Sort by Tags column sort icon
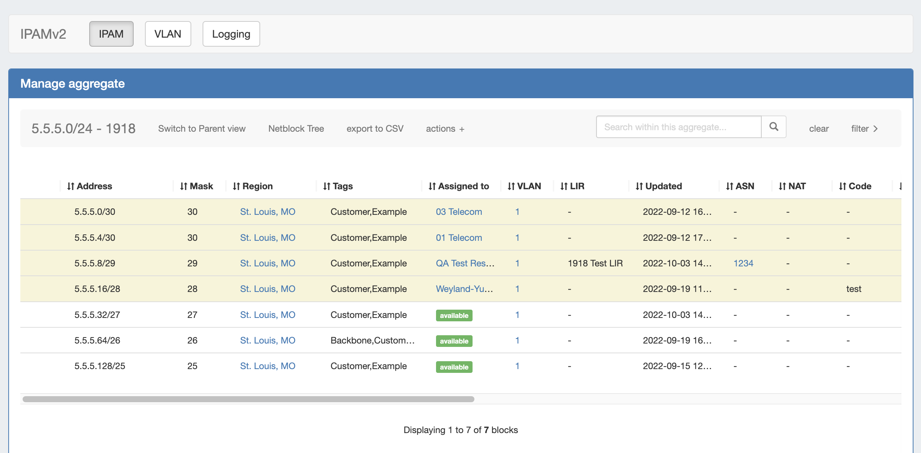 coord(326,186)
